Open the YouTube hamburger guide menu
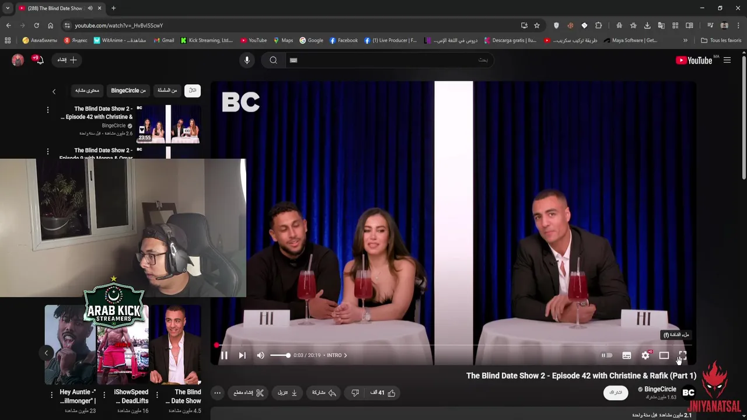The width and height of the screenshot is (747, 420). point(727,60)
